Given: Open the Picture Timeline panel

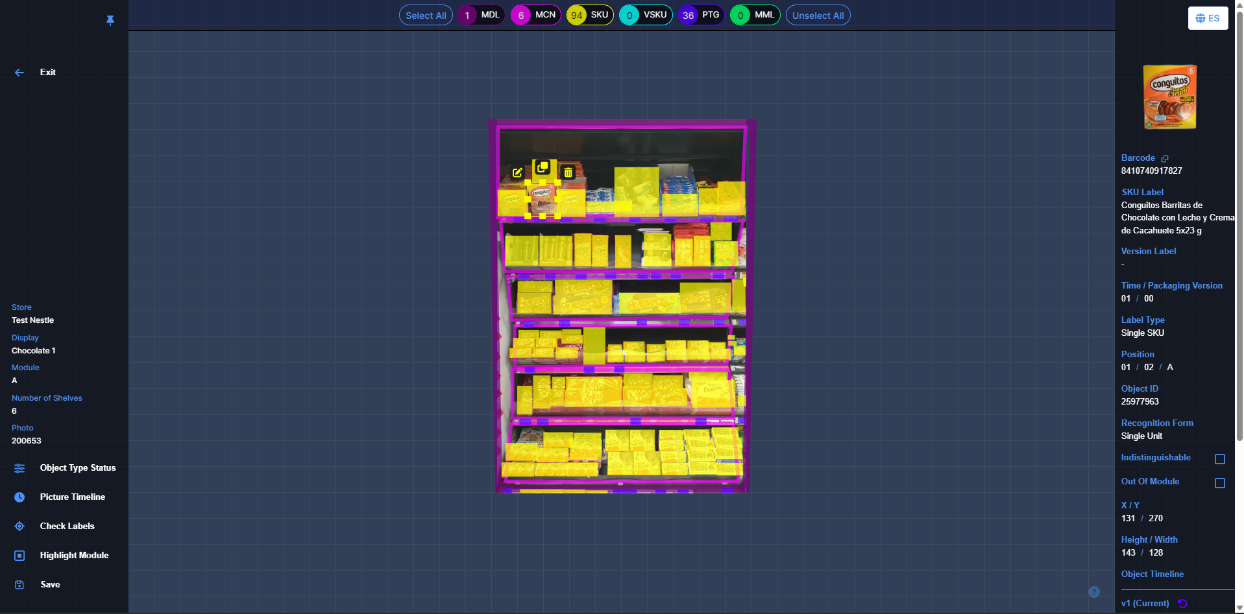Looking at the screenshot, I should tap(72, 497).
